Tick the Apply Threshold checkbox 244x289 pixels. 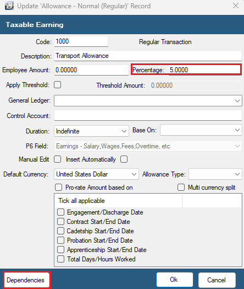[x=58, y=85]
